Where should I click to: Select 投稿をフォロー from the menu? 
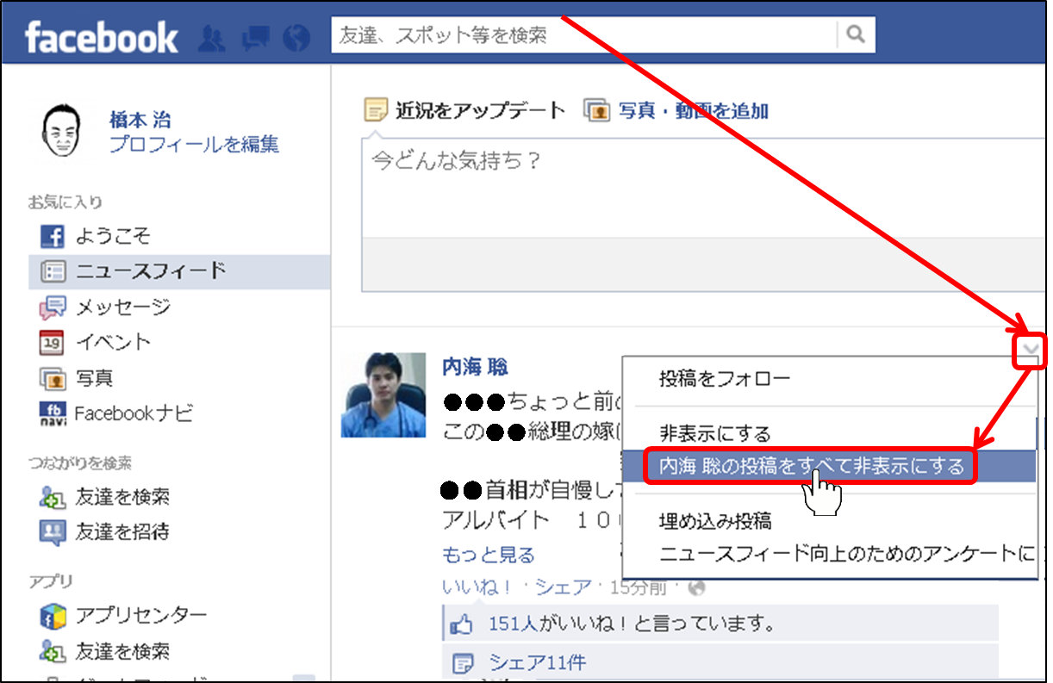[x=724, y=378]
